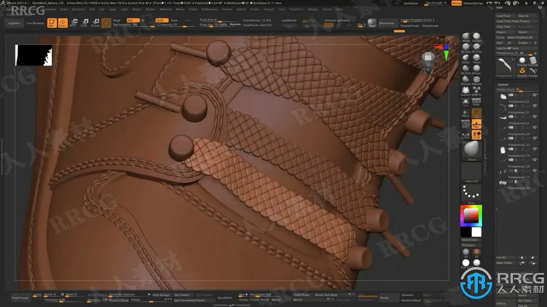Select the ClayBuildup brush

(x=476, y=37)
